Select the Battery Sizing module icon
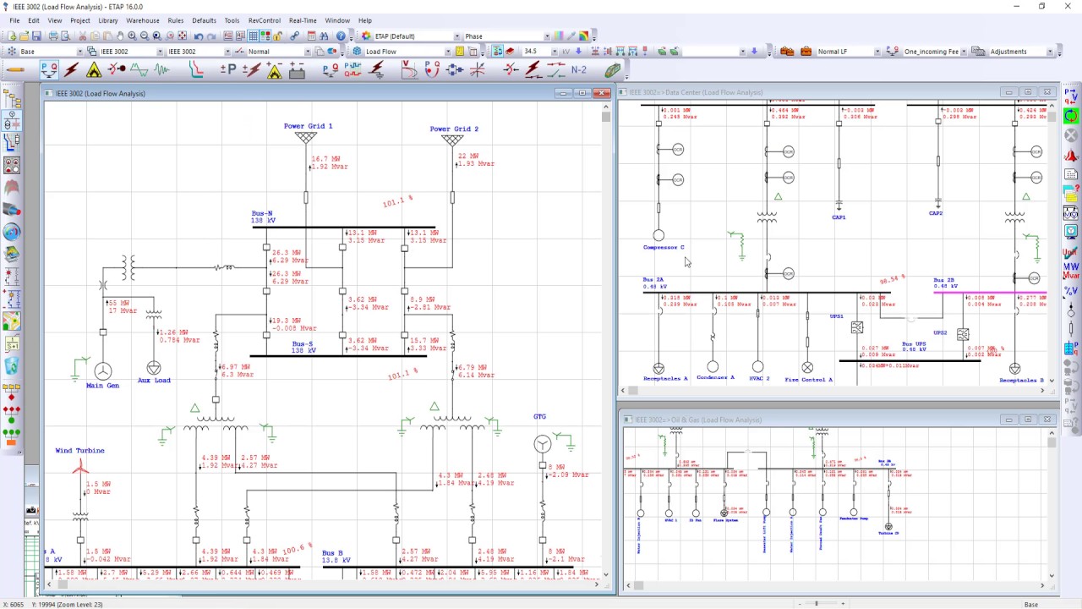Image resolution: width=1082 pixels, height=609 pixels. point(297,71)
